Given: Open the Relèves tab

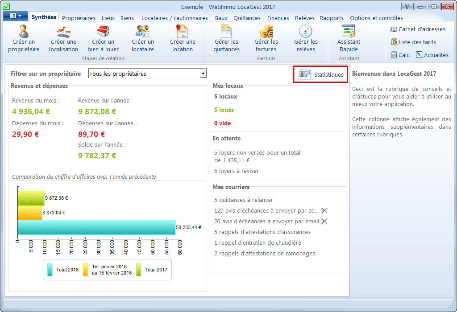Looking at the screenshot, I should [304, 18].
